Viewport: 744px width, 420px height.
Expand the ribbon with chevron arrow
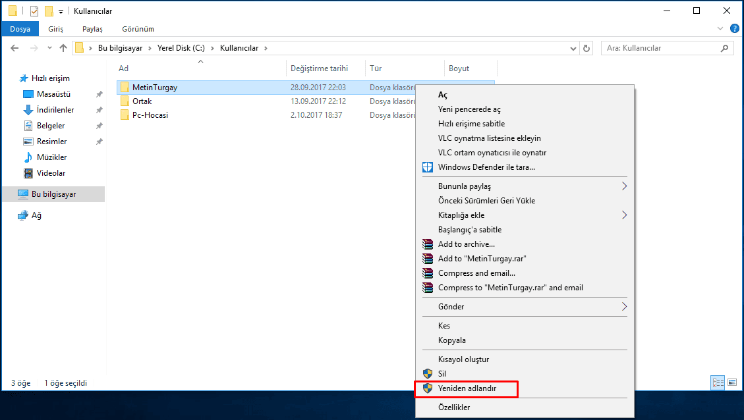click(x=720, y=29)
